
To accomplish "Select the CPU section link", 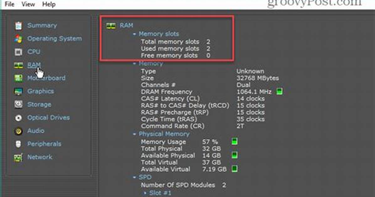I will click(34, 52).
